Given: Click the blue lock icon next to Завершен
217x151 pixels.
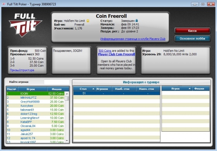Looking at the screenshot, I should click(x=137, y=21).
